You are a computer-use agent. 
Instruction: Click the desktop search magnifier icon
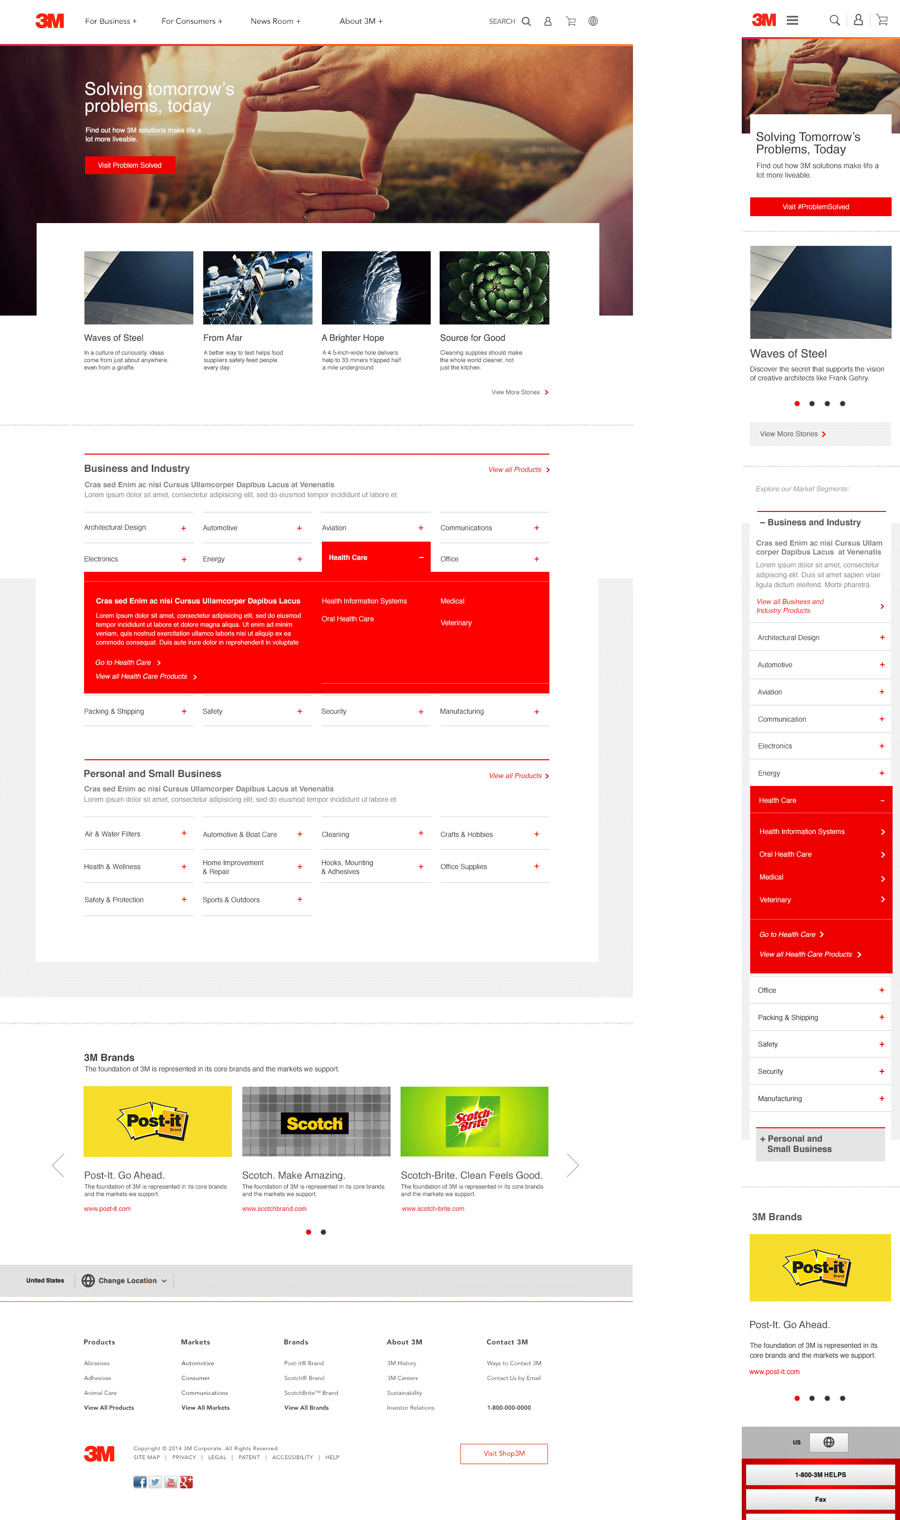(527, 21)
